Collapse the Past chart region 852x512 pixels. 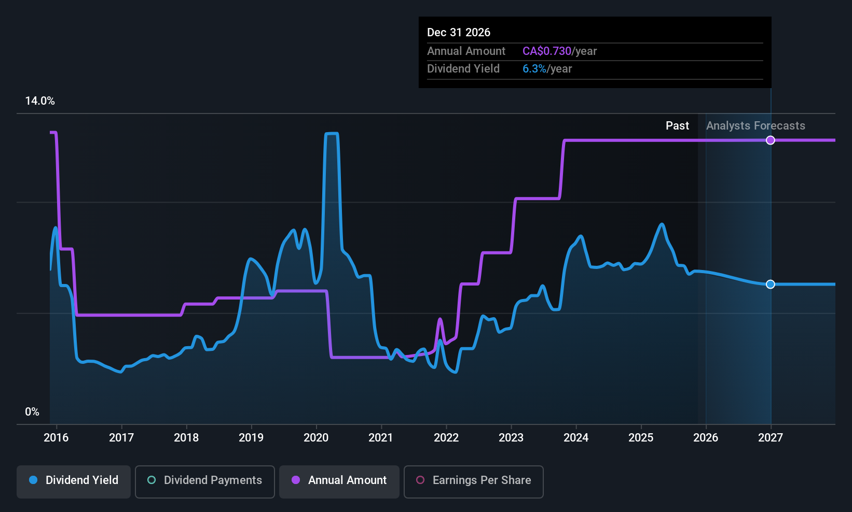(677, 125)
